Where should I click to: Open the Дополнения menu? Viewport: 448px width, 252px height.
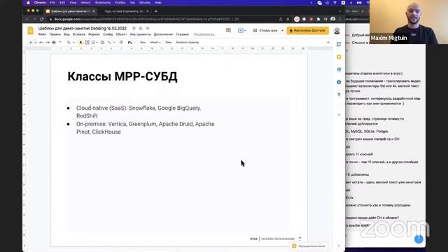pyautogui.click(x=163, y=34)
